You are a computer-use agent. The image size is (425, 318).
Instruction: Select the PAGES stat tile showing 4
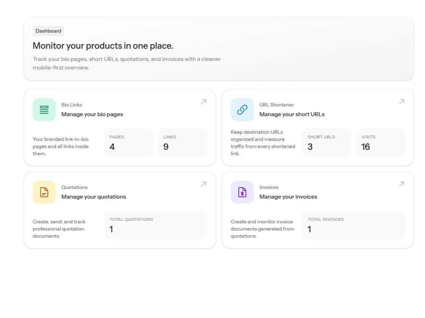click(x=128, y=143)
